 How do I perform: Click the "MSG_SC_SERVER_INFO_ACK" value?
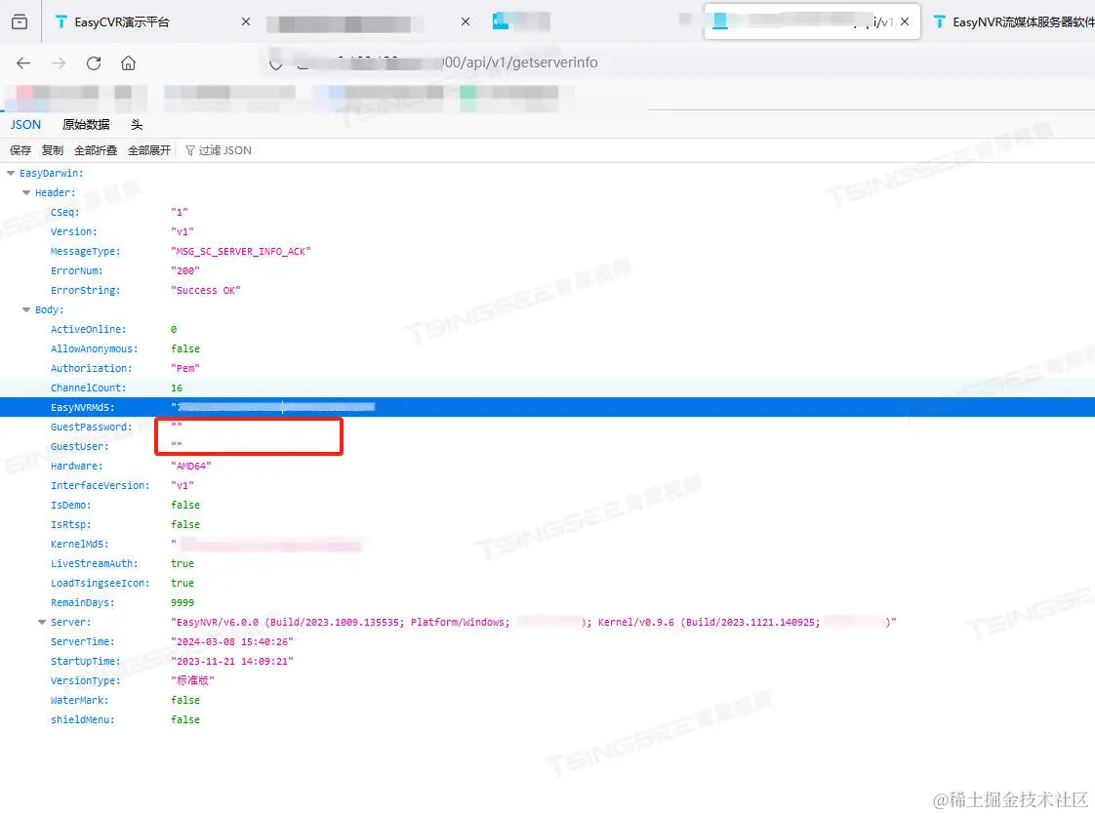(241, 252)
